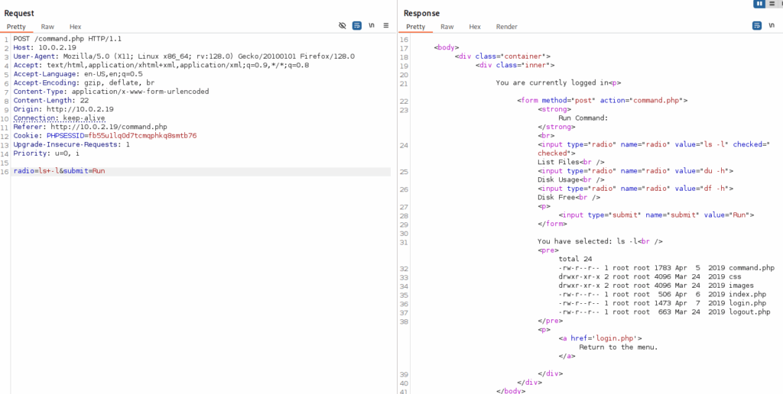Toggle hide non-printable characters eye icon in Request
This screenshot has height=394, width=783.
(x=342, y=25)
